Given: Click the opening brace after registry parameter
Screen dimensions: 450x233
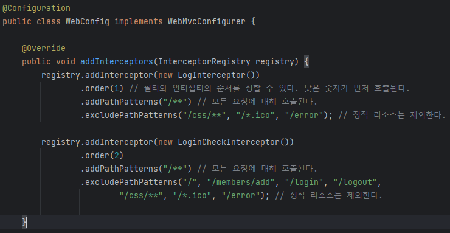Looking at the screenshot, I should pyautogui.click(x=306, y=62).
